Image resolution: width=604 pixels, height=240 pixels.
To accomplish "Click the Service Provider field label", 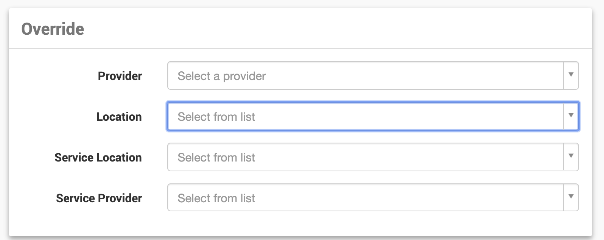I will coord(99,198).
